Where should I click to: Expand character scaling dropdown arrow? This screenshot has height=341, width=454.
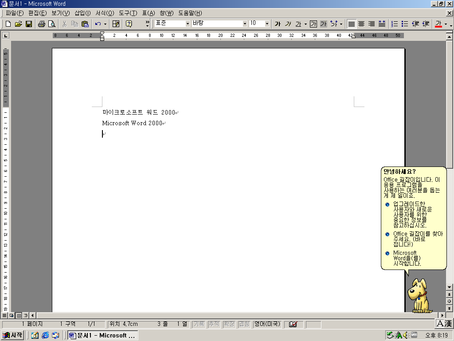(x=341, y=24)
